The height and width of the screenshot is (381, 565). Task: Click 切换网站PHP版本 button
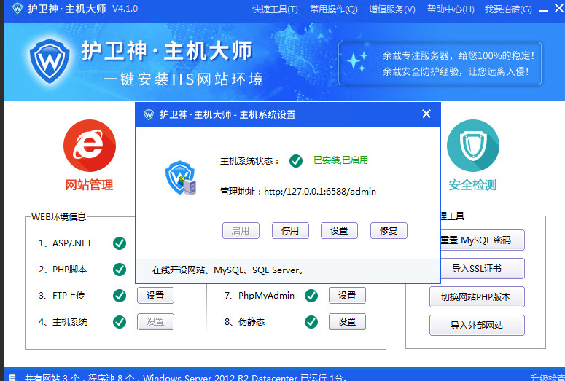[x=477, y=296]
